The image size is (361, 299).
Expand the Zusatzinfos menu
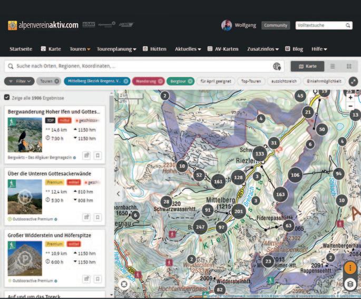point(262,49)
